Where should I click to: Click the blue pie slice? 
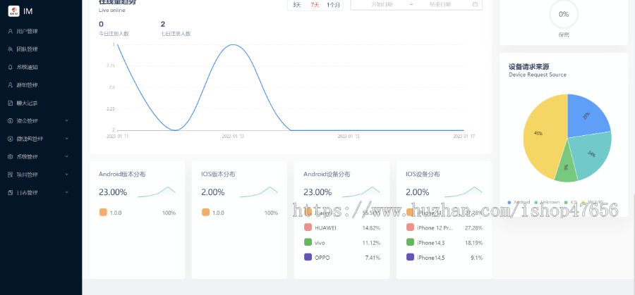coord(587,117)
